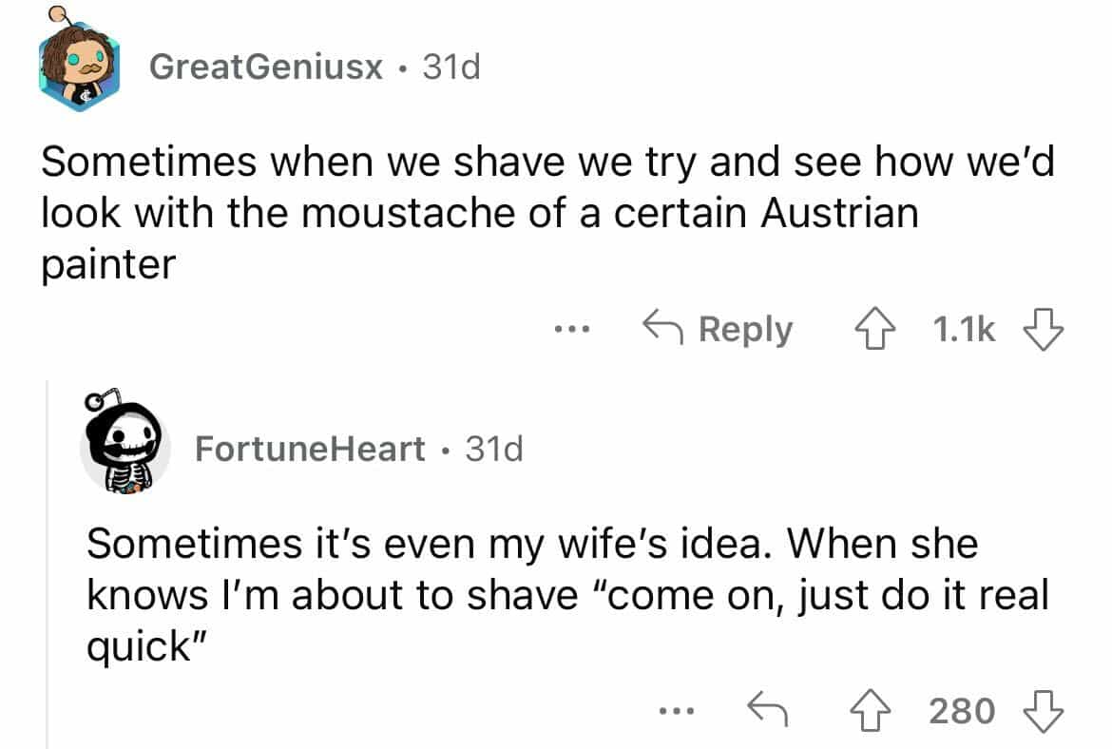Click the 1.1k vote score
1112x749 pixels.
[964, 331]
